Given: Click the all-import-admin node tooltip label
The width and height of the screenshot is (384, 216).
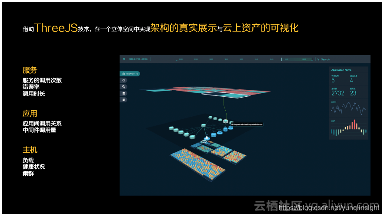Looking at the screenshot, I should click(x=247, y=124).
